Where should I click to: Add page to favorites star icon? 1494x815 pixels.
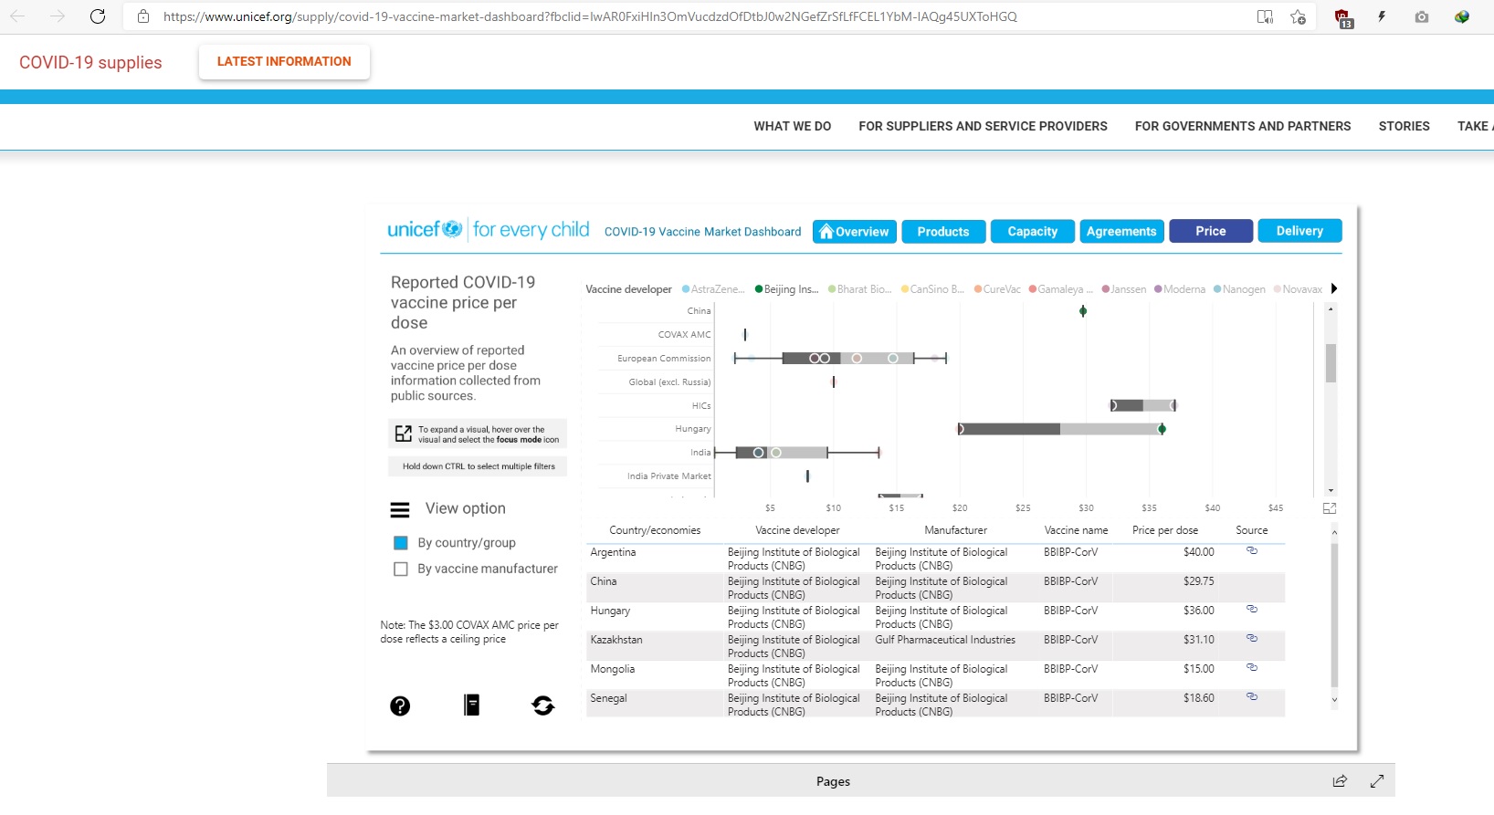pyautogui.click(x=1298, y=16)
